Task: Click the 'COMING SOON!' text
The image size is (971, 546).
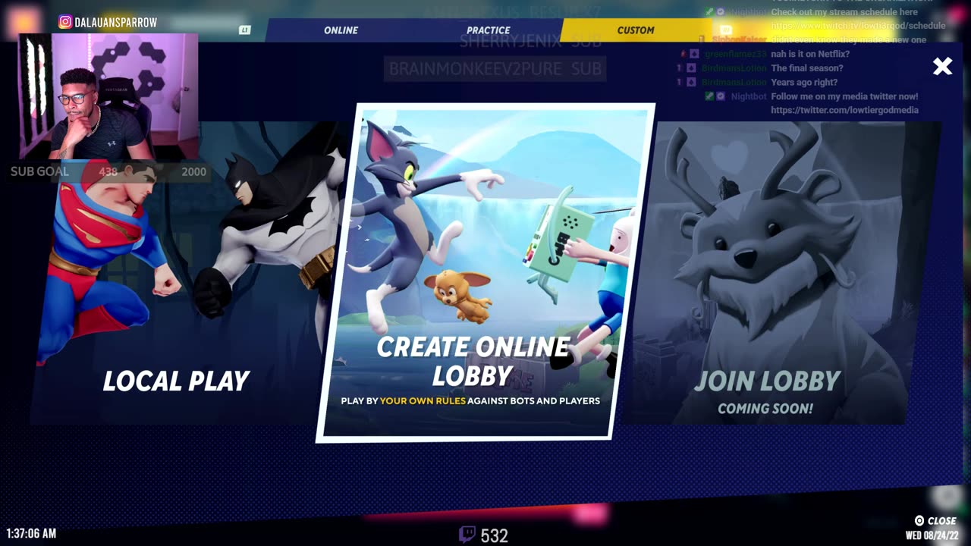Action: click(765, 409)
